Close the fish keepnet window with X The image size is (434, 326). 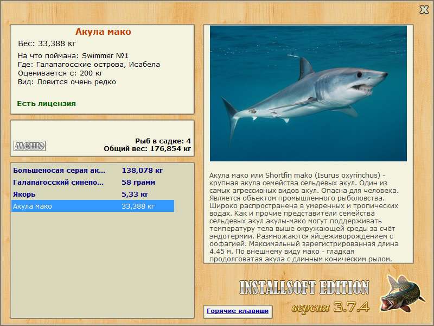point(424,10)
